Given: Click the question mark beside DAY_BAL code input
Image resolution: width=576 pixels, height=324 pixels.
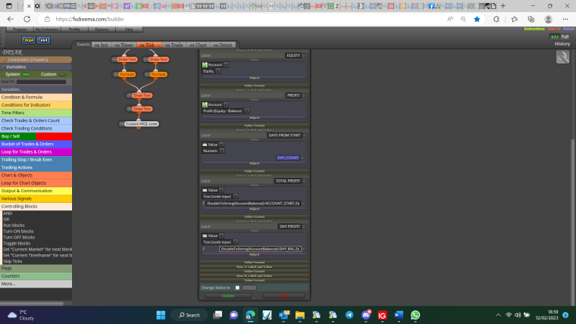Looking at the screenshot, I should pyautogui.click(x=204, y=249).
